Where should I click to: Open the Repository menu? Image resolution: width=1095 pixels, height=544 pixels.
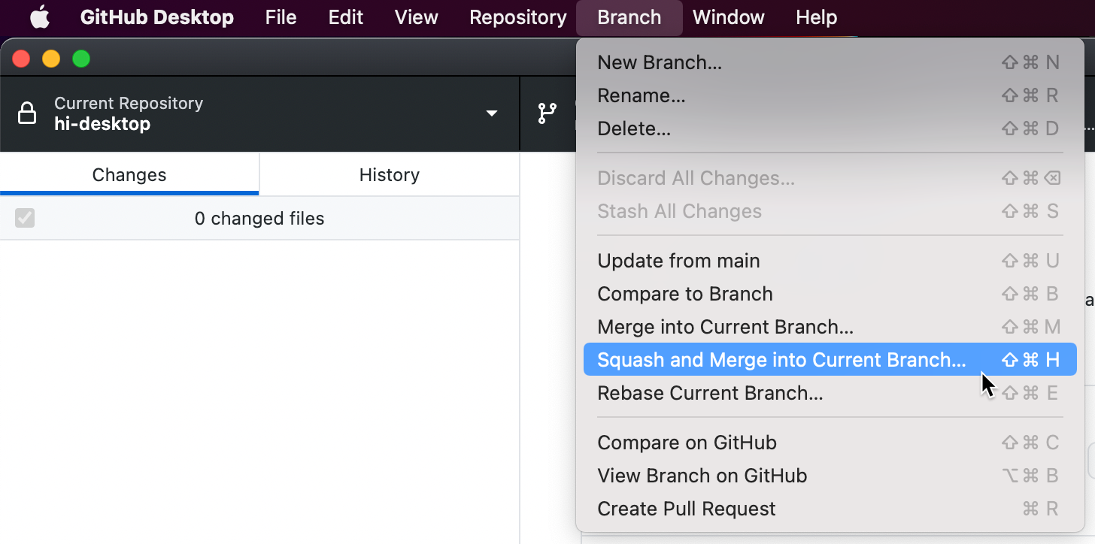point(517,17)
